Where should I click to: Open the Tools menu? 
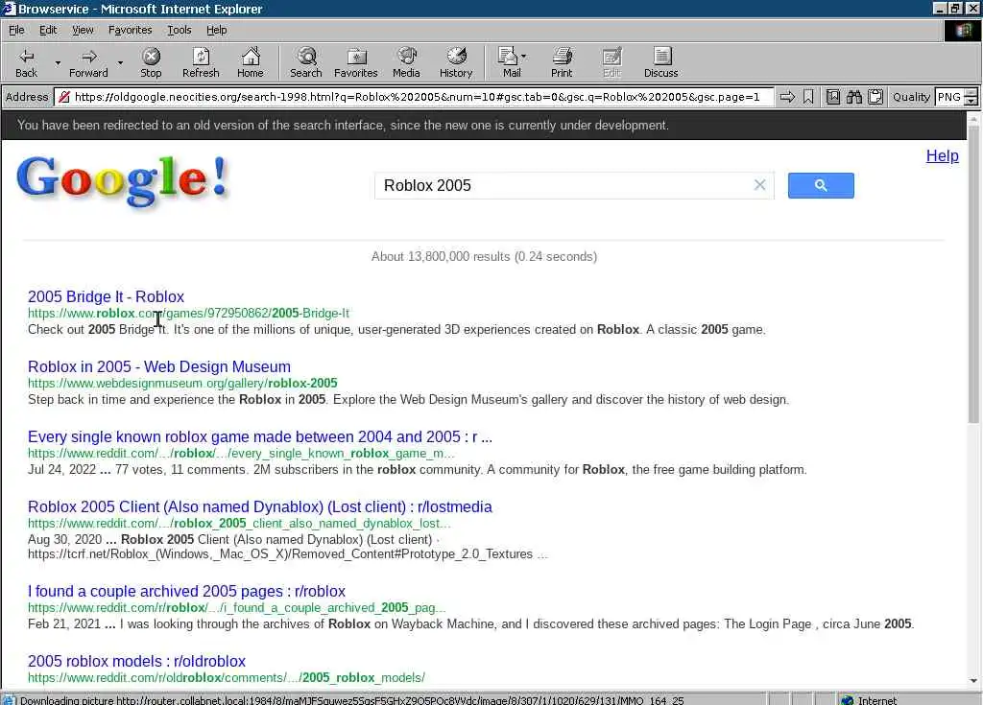179,30
